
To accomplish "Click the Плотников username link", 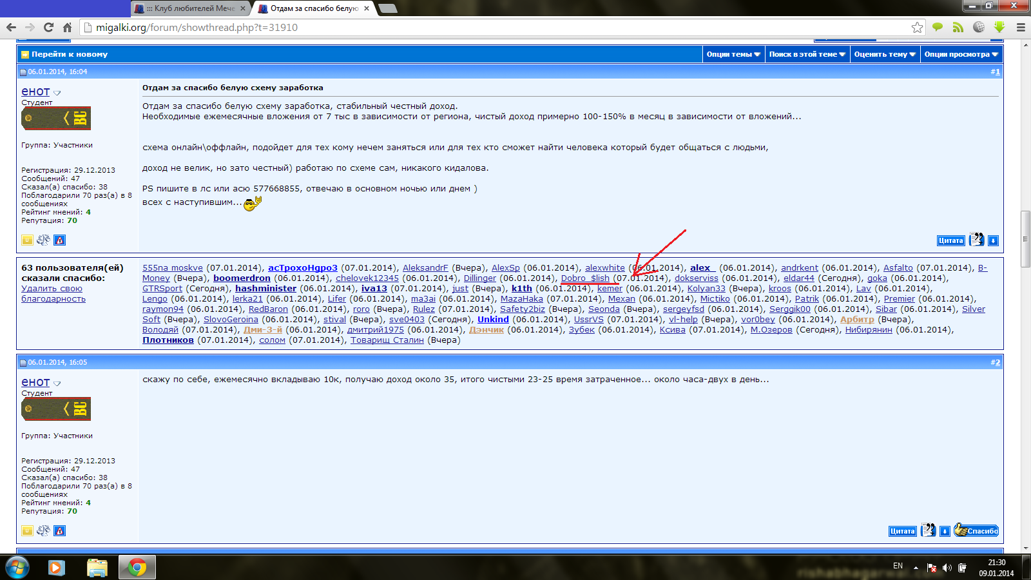I will [168, 340].
